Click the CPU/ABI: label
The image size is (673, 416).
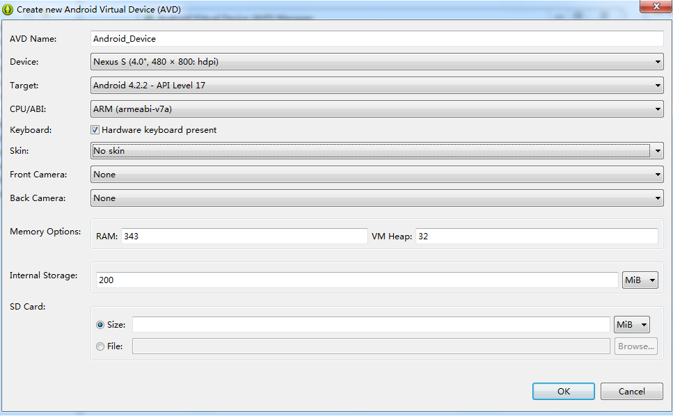(x=28, y=109)
